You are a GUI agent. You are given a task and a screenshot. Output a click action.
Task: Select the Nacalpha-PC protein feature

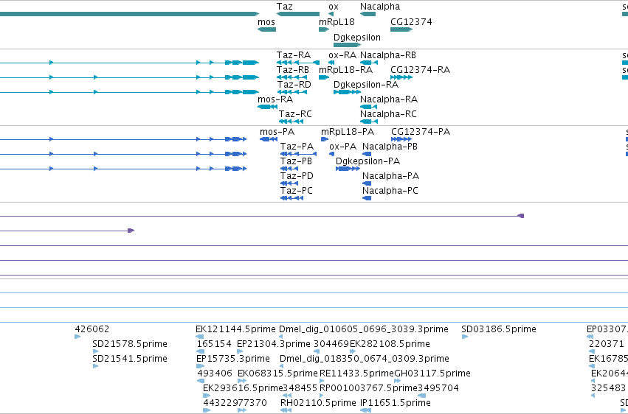coord(390,191)
